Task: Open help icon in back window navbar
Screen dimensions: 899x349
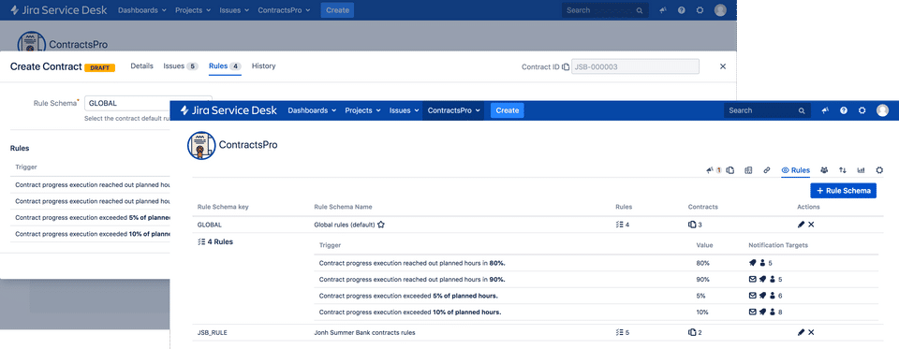Action: (x=681, y=10)
